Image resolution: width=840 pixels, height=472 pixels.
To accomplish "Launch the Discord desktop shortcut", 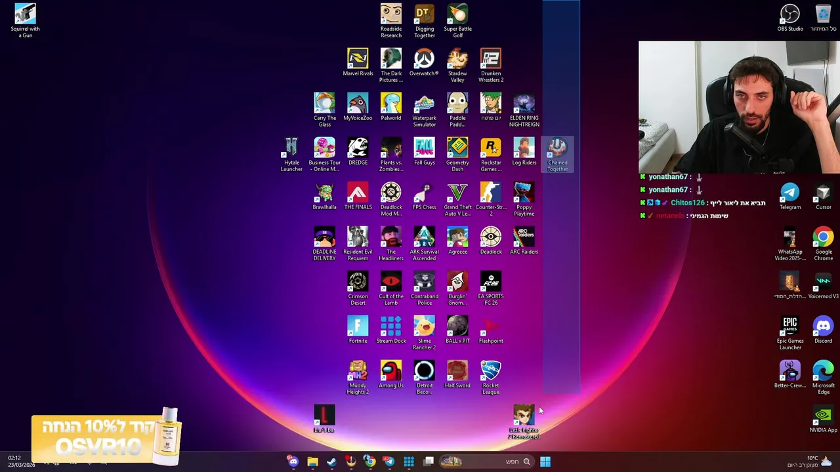I will [824, 330].
